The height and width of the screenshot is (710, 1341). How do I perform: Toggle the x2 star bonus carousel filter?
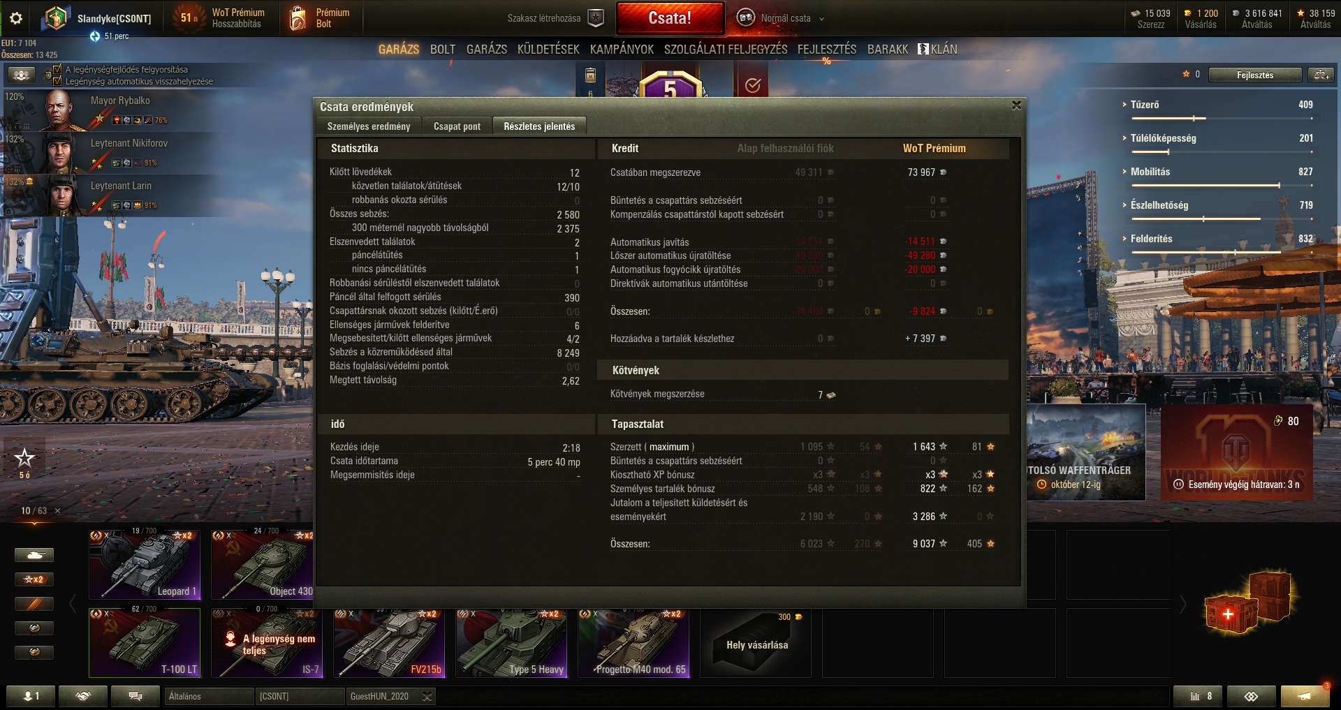34,579
